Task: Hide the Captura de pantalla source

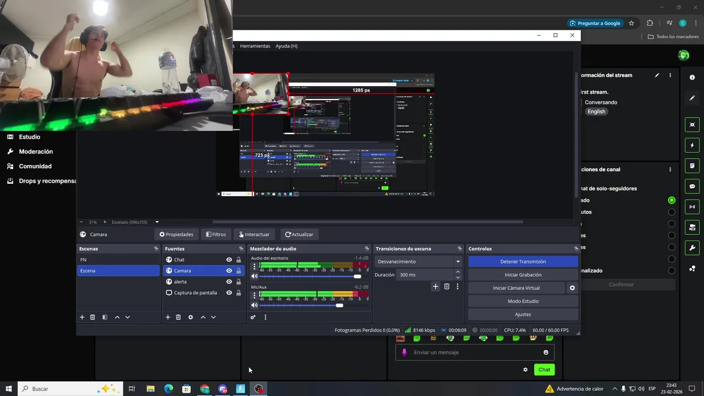Action: click(229, 293)
